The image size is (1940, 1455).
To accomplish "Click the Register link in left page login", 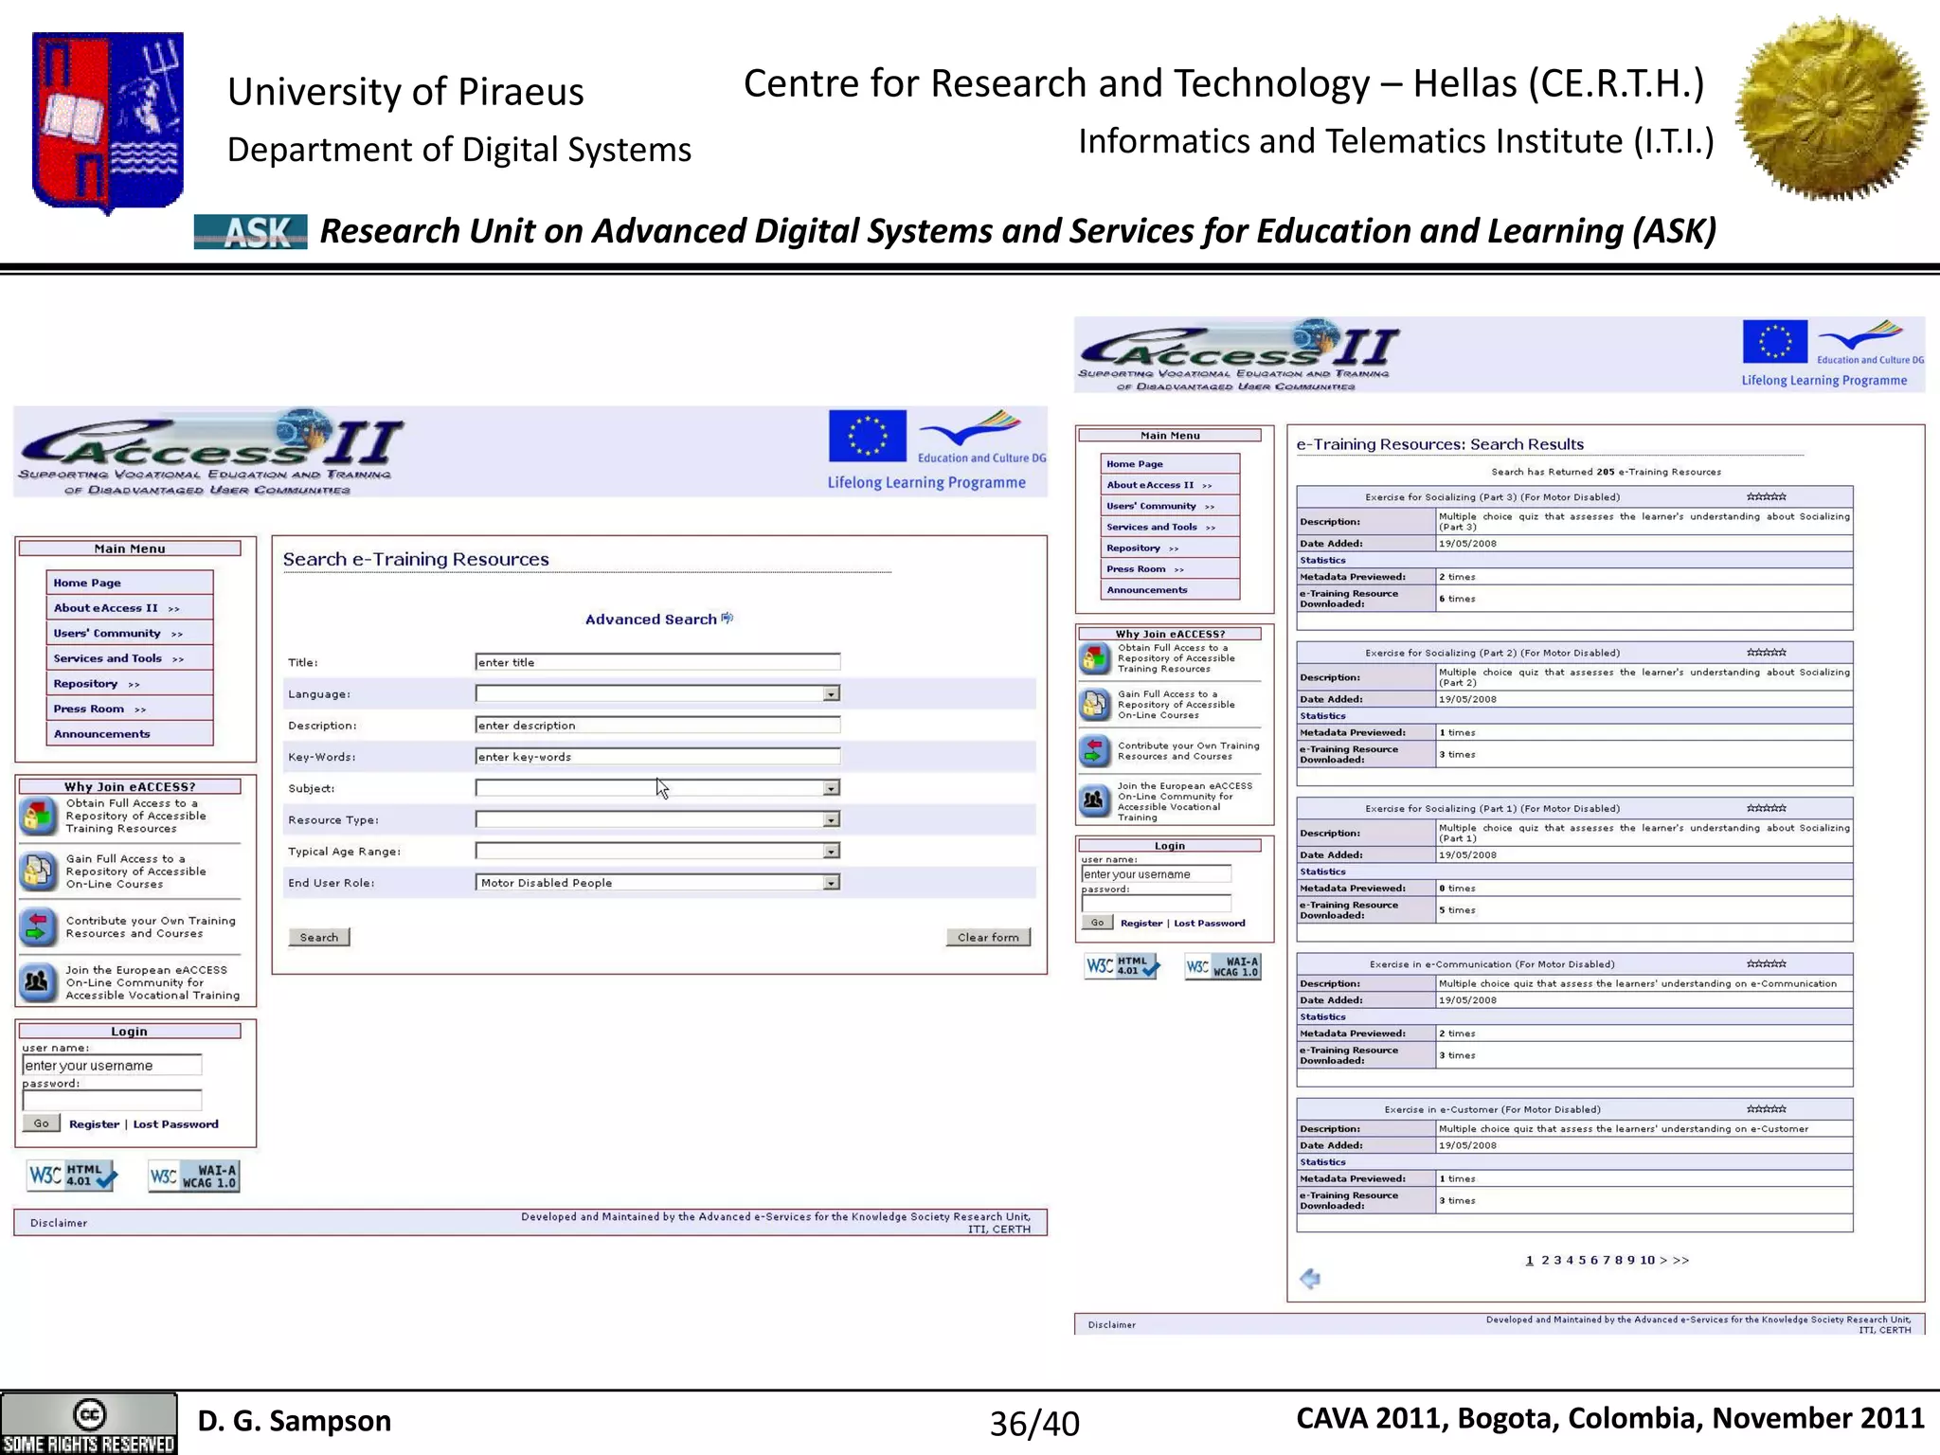I will click(x=94, y=1124).
